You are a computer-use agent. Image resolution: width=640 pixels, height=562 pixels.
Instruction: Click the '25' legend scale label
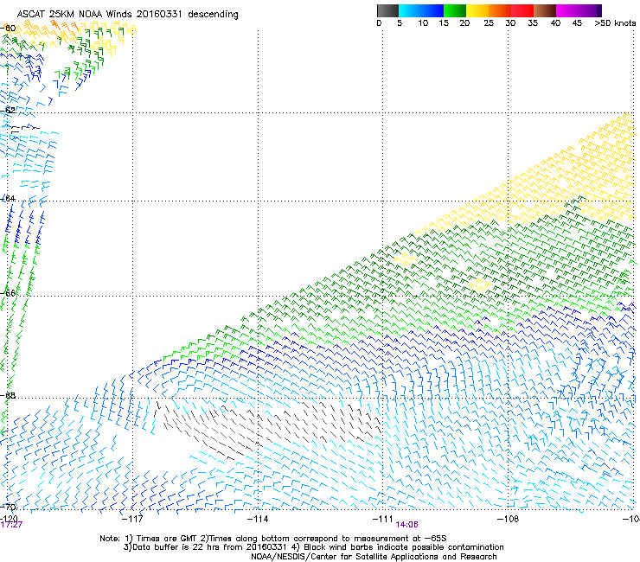(489, 23)
